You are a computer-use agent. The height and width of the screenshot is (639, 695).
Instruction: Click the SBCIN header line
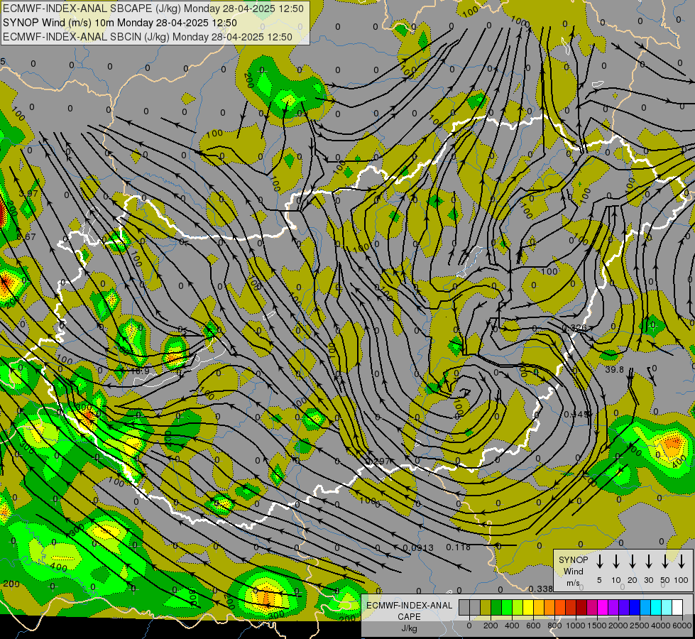[148, 37]
